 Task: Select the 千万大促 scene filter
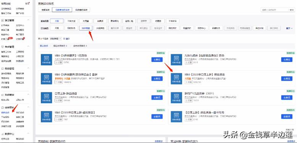point(71,21)
